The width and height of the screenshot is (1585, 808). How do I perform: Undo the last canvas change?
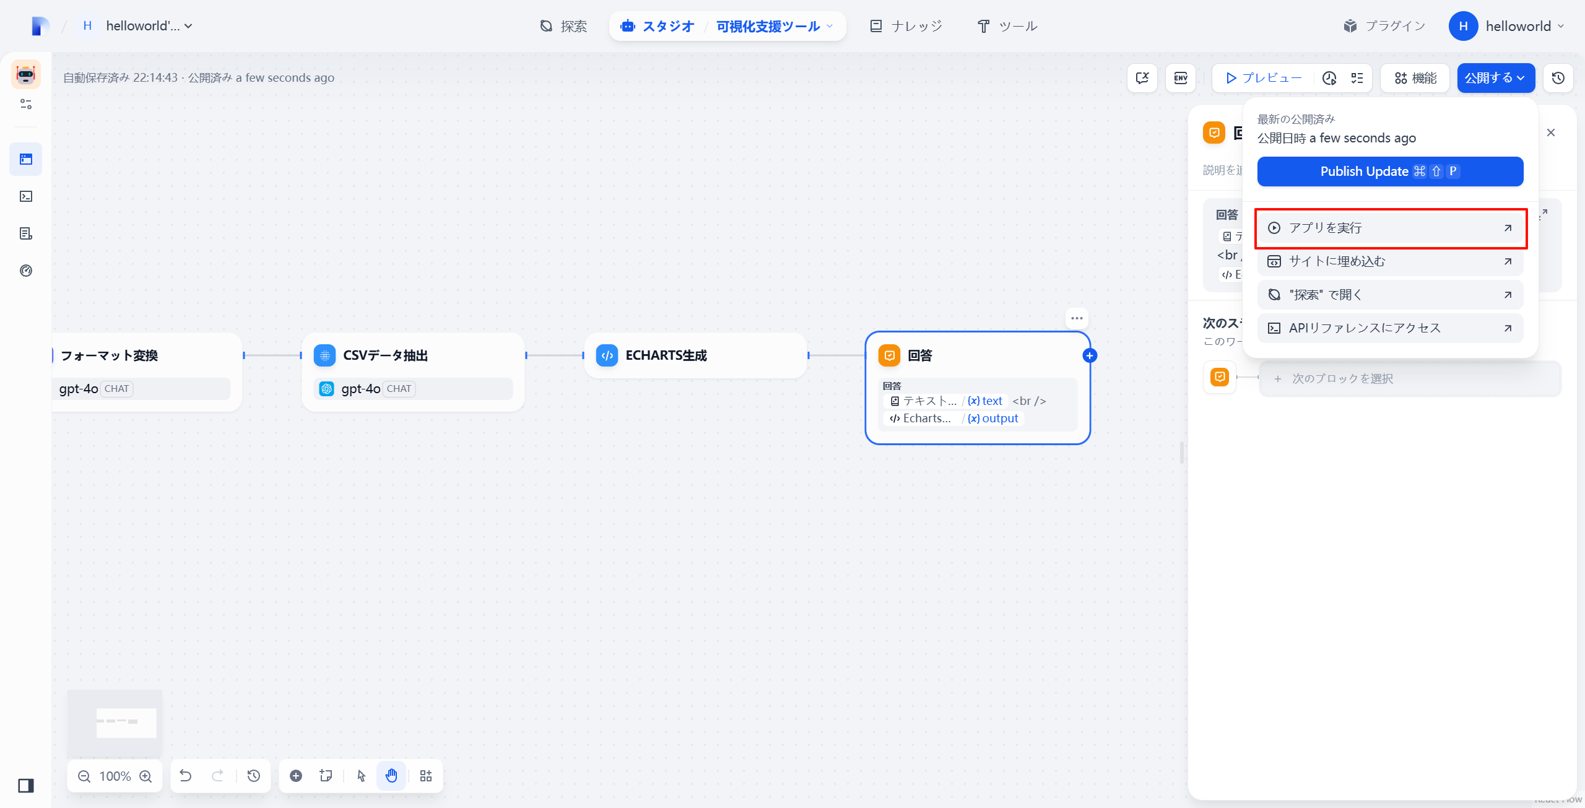click(186, 776)
